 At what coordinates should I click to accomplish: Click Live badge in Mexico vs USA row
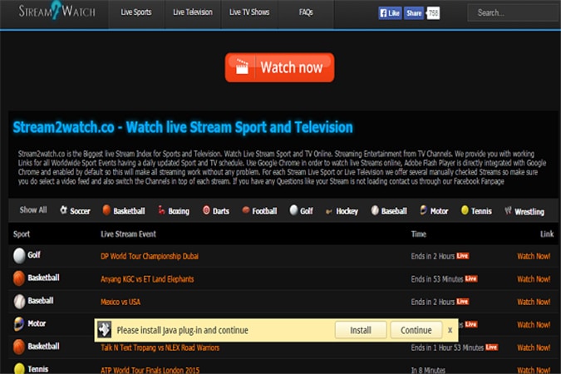coord(463,302)
